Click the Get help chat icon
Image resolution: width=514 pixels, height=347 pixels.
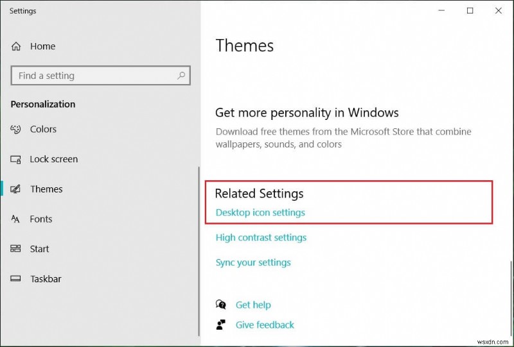coord(221,305)
